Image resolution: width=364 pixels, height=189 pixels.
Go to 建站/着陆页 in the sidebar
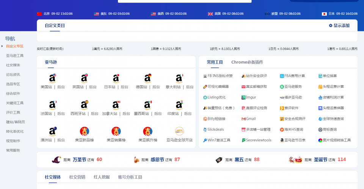(16, 122)
